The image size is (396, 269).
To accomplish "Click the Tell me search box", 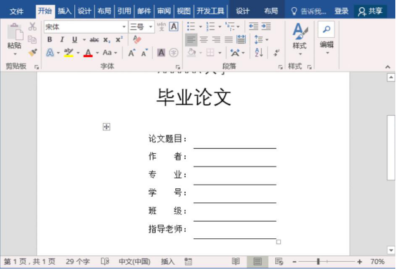I will point(309,11).
